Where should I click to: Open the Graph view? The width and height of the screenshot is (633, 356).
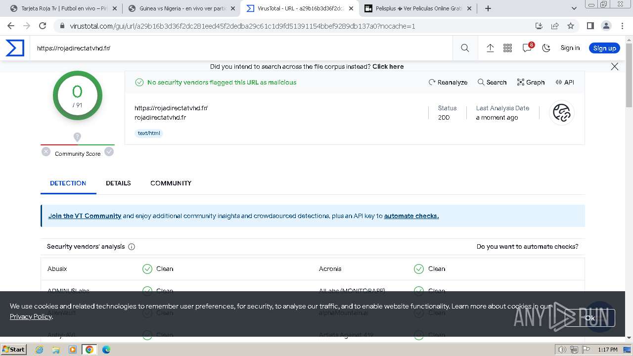coord(531,82)
